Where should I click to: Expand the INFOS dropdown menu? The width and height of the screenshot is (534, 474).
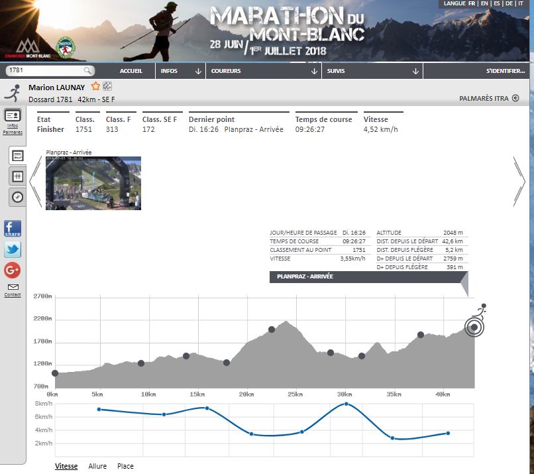click(181, 71)
